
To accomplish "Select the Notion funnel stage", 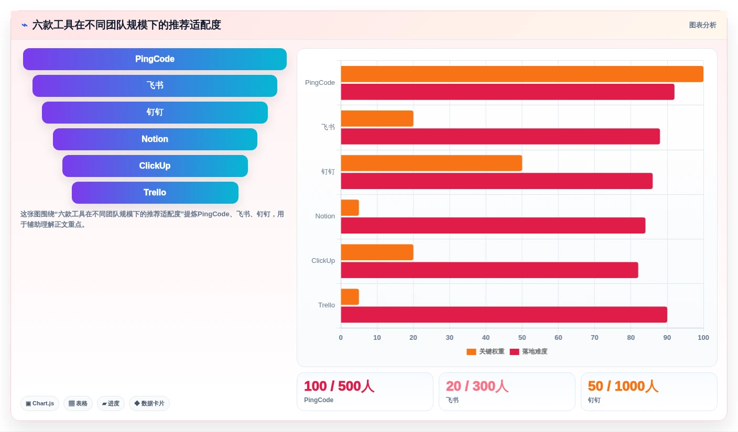I will tap(155, 139).
